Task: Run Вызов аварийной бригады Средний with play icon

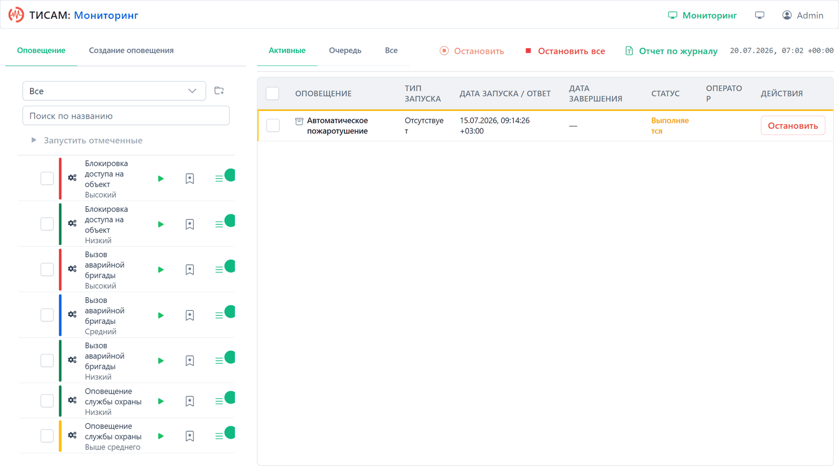Action: (x=161, y=315)
